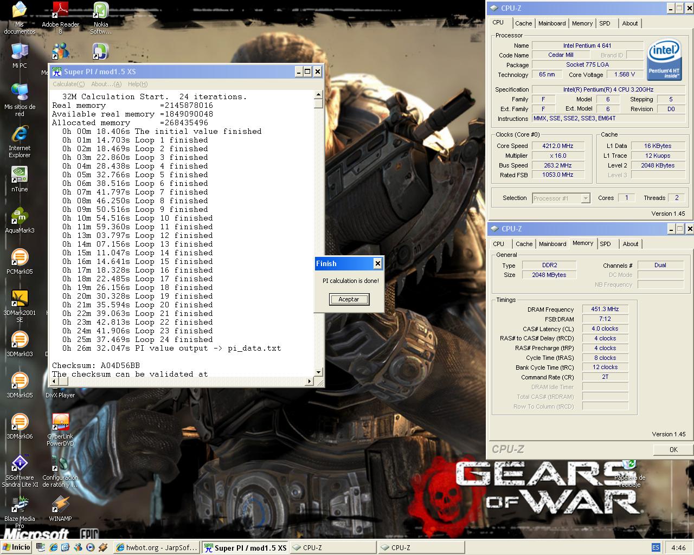
Task: Launch 3DMark06 desktop shortcut
Action: [x=20, y=427]
